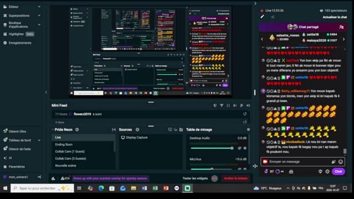Add a new scene with plus icon
The width and height of the screenshot is (354, 199).
pyautogui.click(x=77, y=130)
